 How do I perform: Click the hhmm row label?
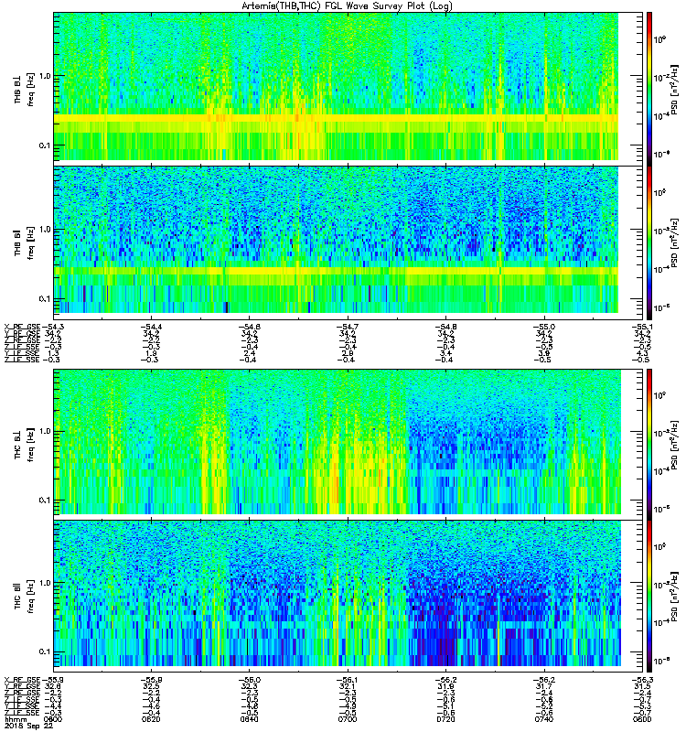(15, 719)
